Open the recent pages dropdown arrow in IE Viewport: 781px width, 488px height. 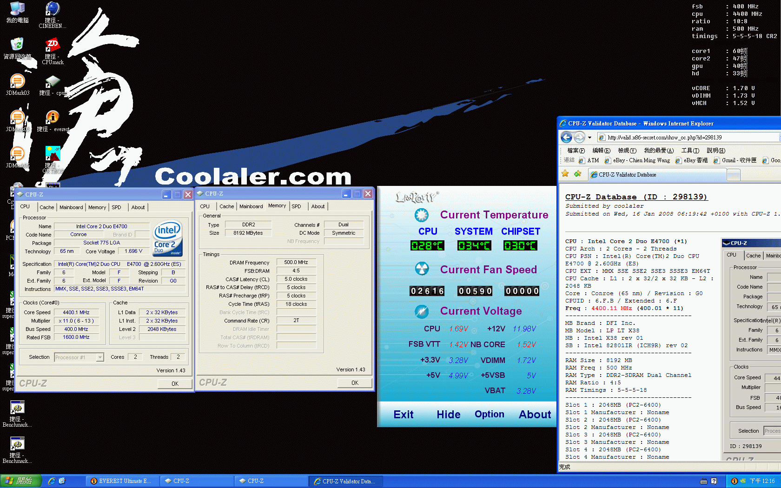coord(589,138)
